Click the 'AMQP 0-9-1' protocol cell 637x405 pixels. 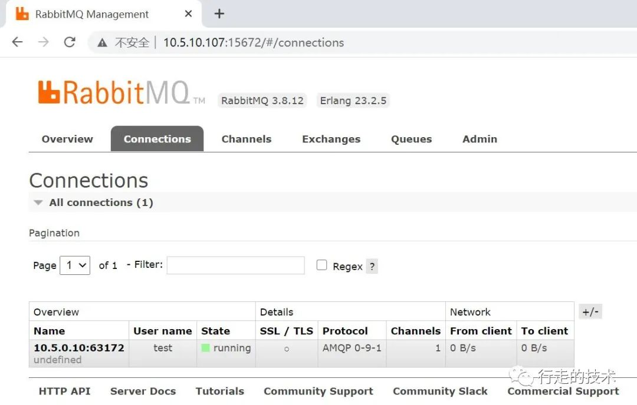click(x=352, y=348)
